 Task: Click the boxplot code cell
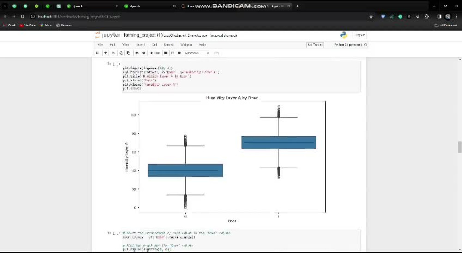[241, 76]
